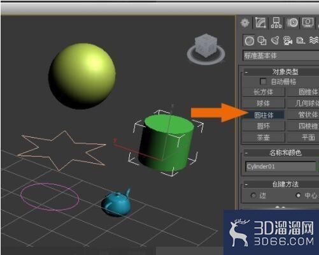The image size is (319, 255).
Task: Open the Create command panel tab
Action: [245, 22]
